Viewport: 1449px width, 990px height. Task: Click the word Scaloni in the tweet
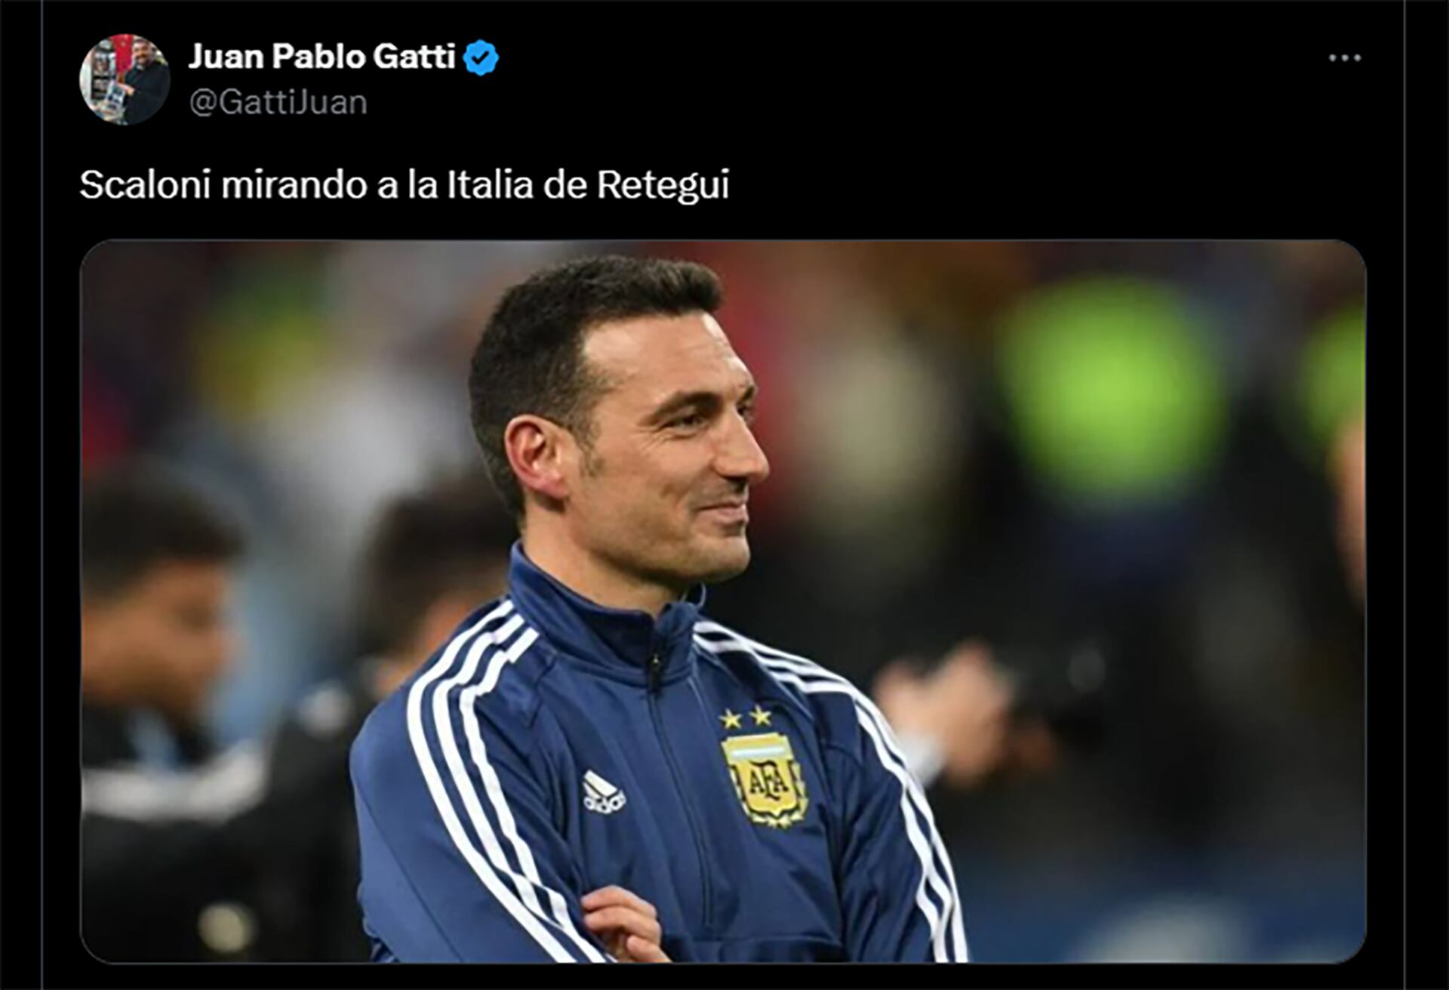tap(145, 184)
